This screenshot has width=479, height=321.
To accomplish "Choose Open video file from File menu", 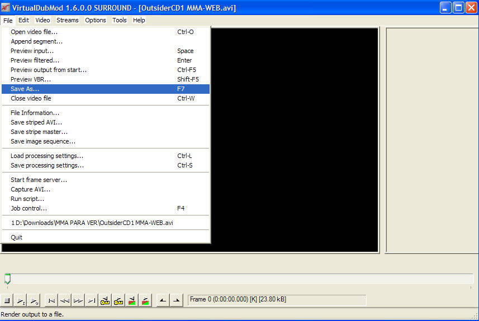I will tap(106, 32).
